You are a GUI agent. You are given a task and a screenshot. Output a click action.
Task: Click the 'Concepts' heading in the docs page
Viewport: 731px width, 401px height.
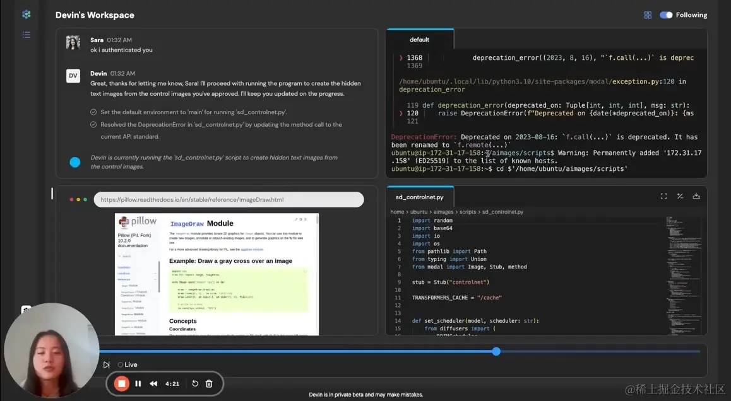point(183,321)
